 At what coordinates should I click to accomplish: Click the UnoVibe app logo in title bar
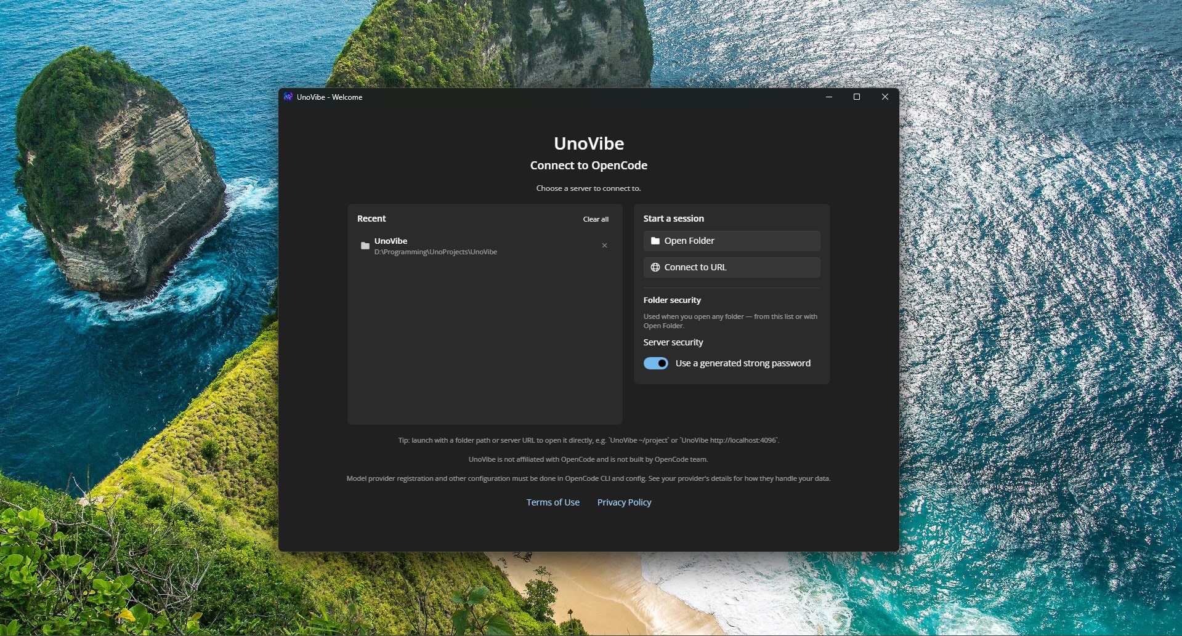pos(288,97)
